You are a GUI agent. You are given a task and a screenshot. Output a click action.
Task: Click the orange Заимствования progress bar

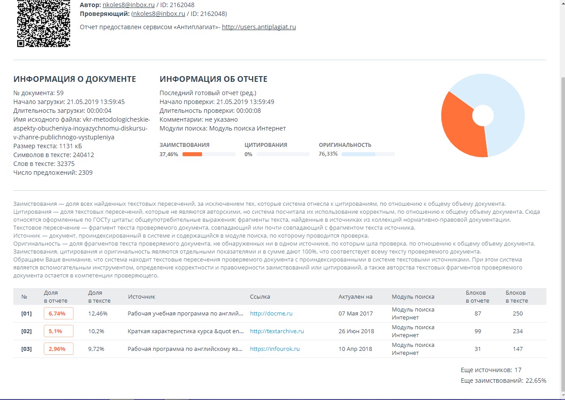point(209,154)
